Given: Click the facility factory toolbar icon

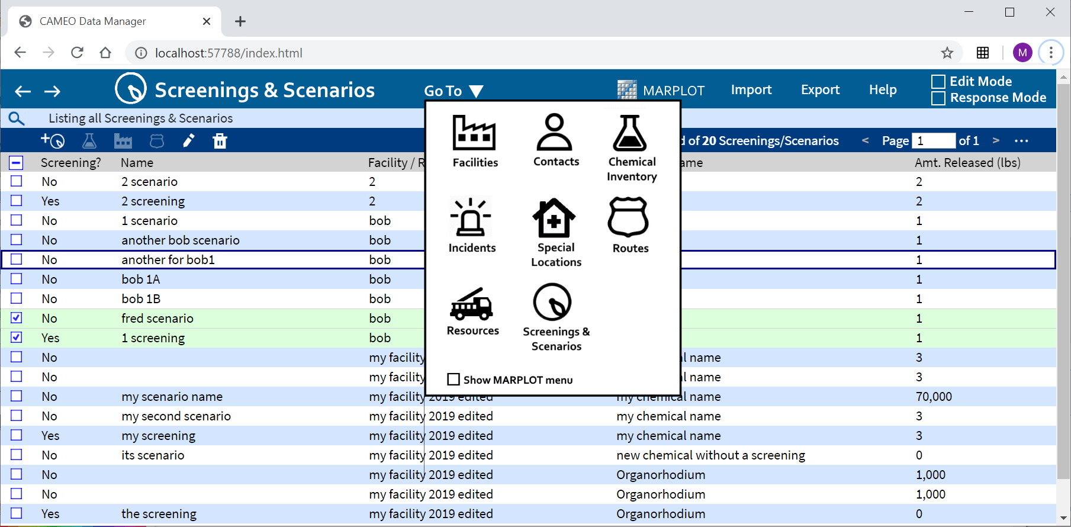Looking at the screenshot, I should (x=123, y=141).
